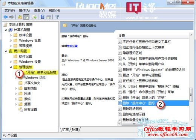Image resolution: width=196 pixels, height=140 pixels.
Task: Click folder icon of 网络
Action: pos(20,93)
